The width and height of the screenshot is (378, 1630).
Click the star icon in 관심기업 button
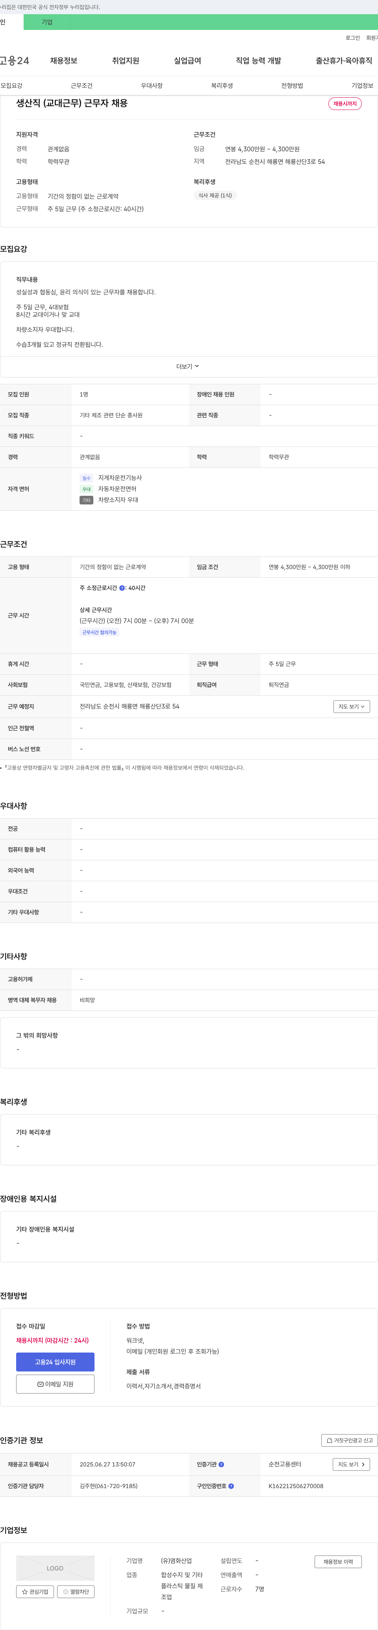(x=25, y=1591)
